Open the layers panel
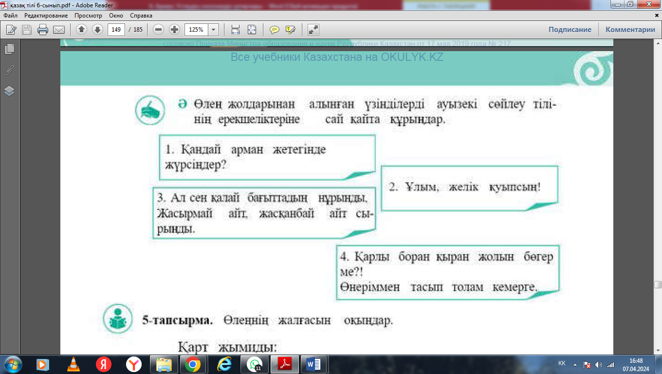Screen dimensions: 662x374 pyautogui.click(x=9, y=91)
